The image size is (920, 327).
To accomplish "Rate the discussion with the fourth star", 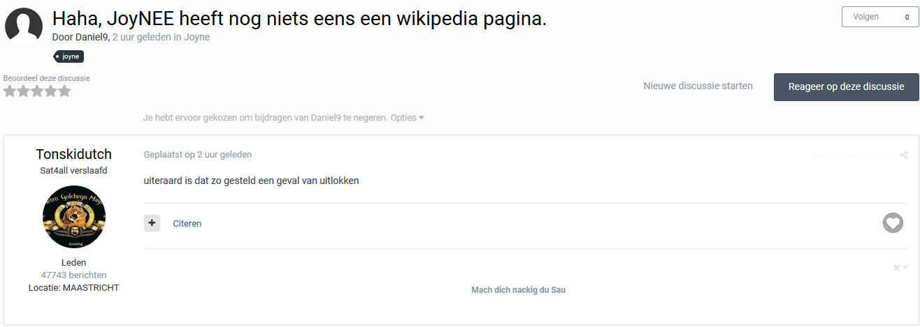I will [50, 91].
